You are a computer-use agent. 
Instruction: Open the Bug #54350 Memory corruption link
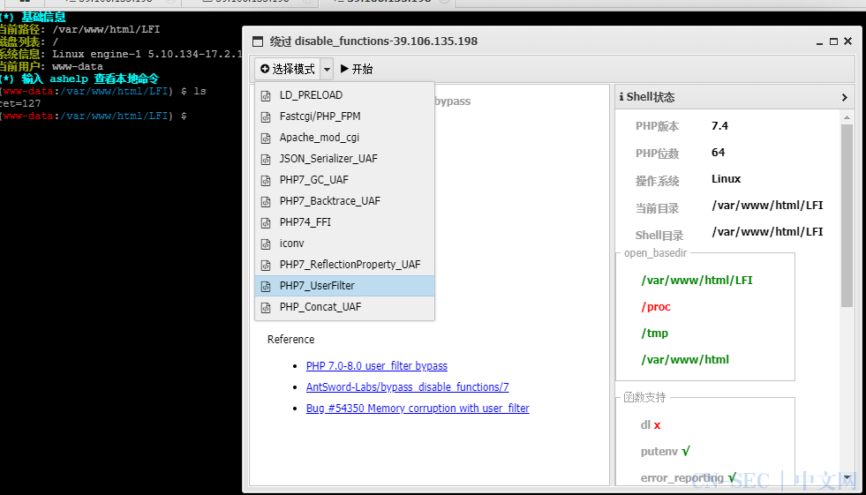click(418, 409)
